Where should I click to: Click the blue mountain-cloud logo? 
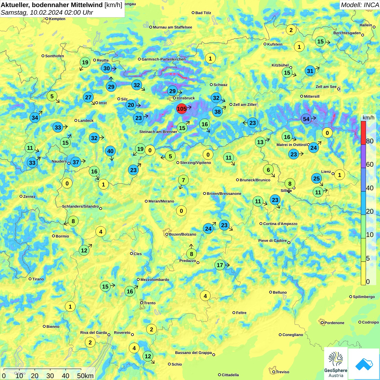click(364, 364)
